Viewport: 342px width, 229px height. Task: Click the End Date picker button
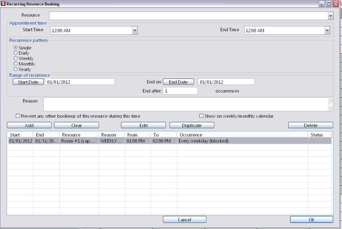click(x=178, y=82)
